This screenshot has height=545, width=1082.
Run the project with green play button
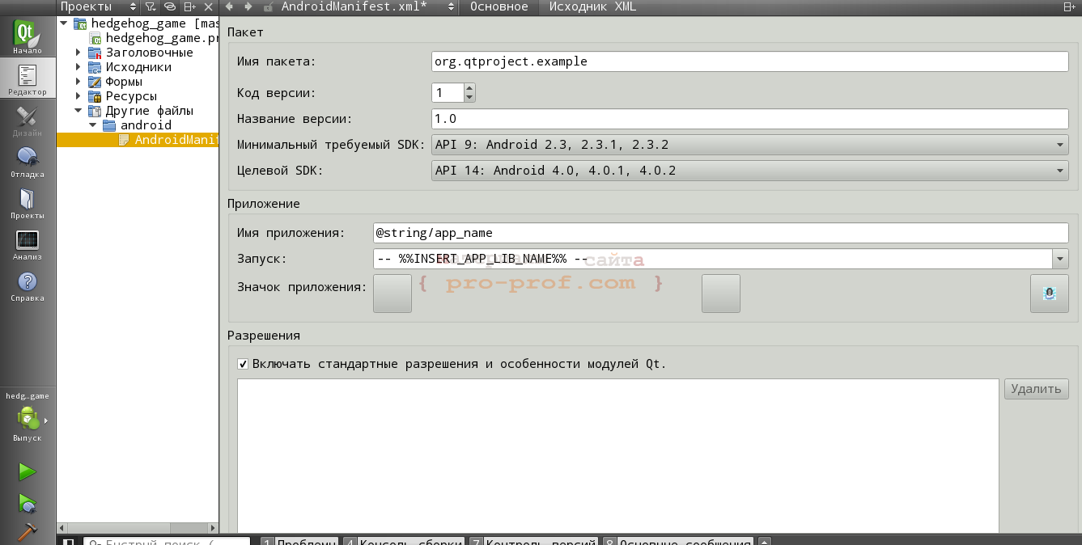click(28, 471)
